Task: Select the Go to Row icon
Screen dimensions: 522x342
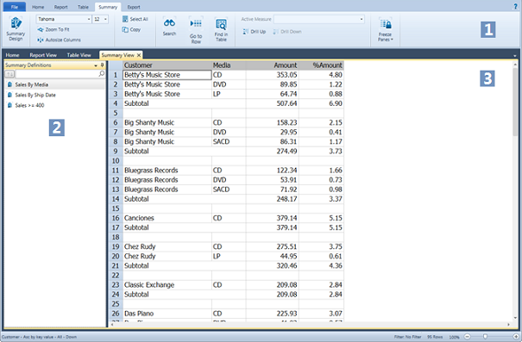Action: click(x=196, y=23)
